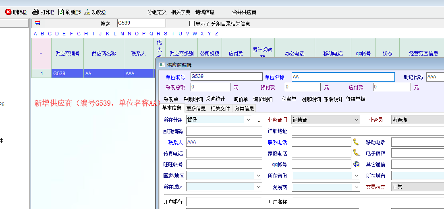444x209 pixels.
Task: Click phone icon beside 家庭电话 field
Action: [356, 153]
